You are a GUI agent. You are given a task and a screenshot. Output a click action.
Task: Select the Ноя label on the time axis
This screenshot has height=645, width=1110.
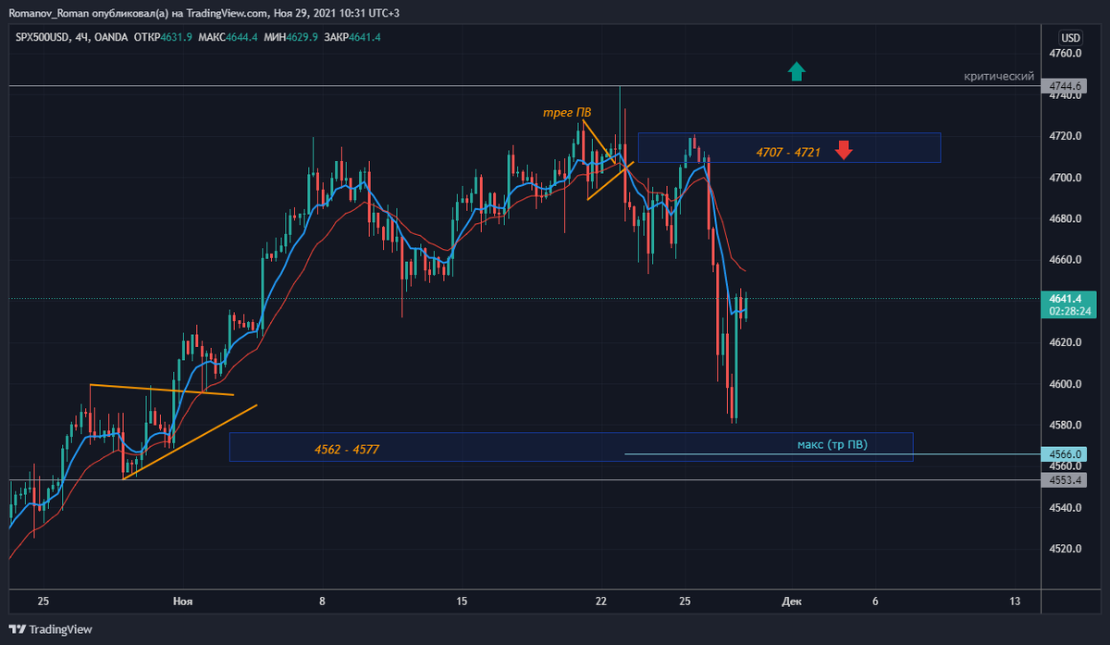[180, 601]
